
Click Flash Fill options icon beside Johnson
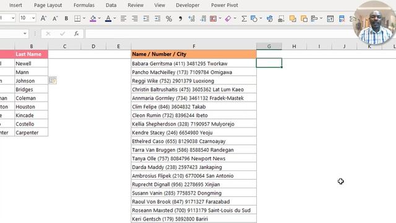(x=53, y=81)
